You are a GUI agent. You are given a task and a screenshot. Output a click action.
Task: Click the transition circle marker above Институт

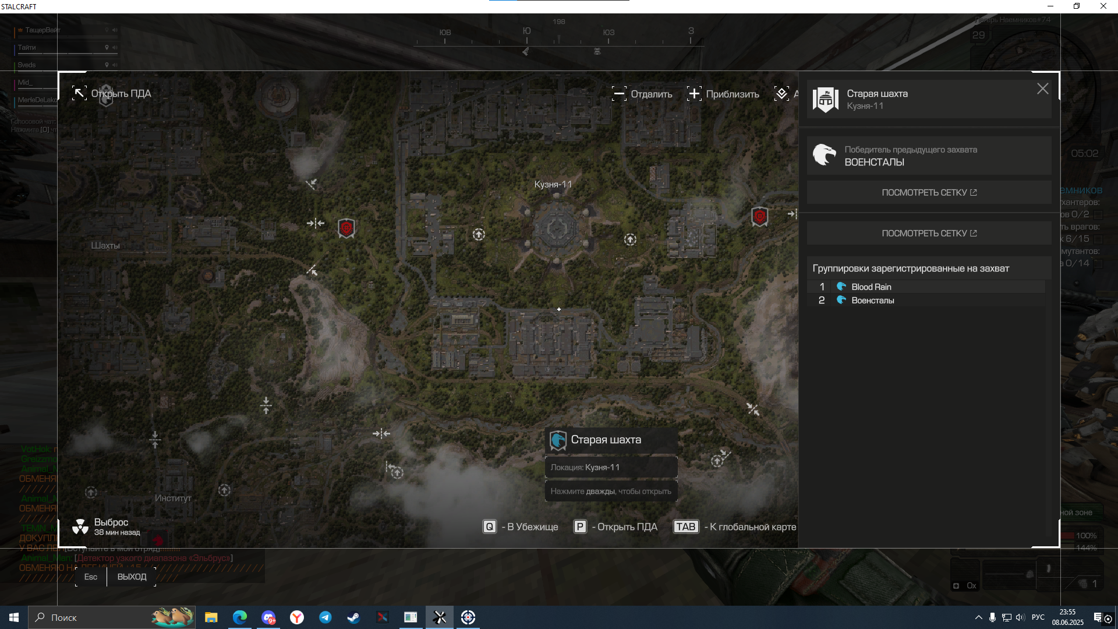224,490
